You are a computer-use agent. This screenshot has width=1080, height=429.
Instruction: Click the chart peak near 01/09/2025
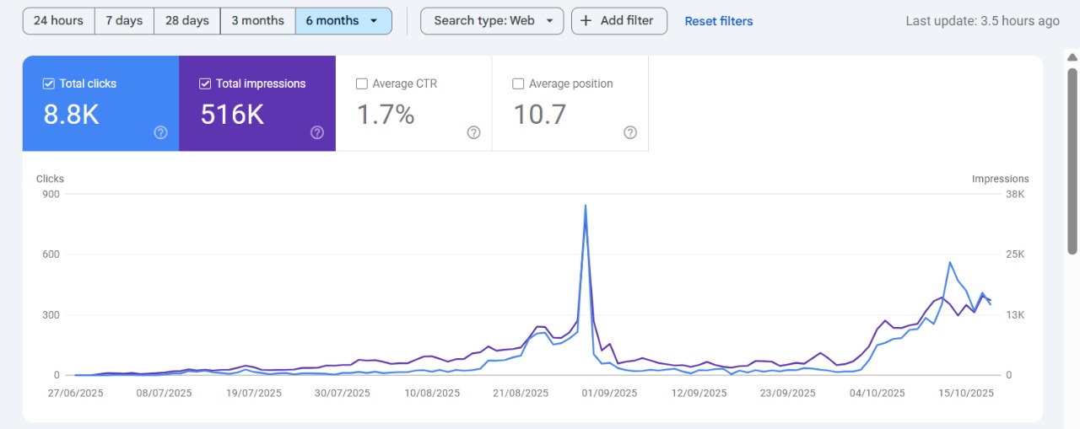586,206
